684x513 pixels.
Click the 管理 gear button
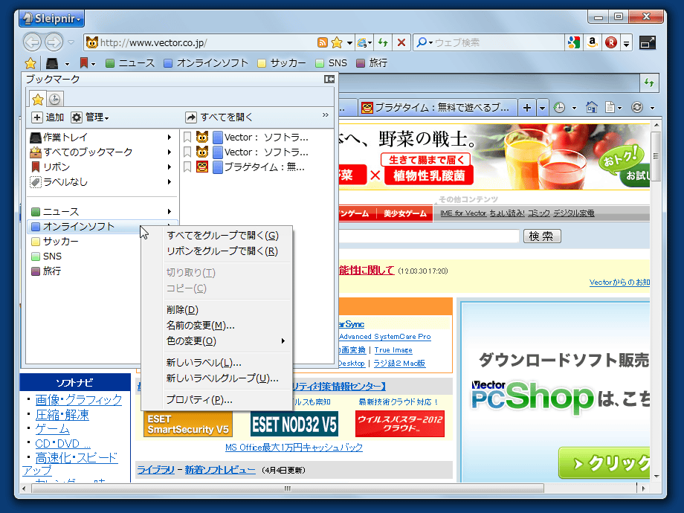pos(90,117)
